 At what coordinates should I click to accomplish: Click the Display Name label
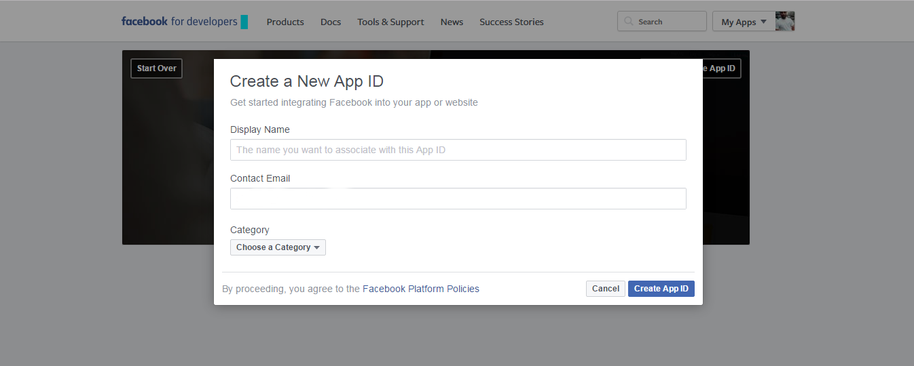pos(260,129)
